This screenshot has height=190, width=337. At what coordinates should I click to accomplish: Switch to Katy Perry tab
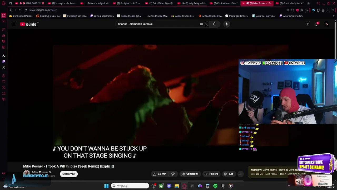pyautogui.click(x=191, y=3)
